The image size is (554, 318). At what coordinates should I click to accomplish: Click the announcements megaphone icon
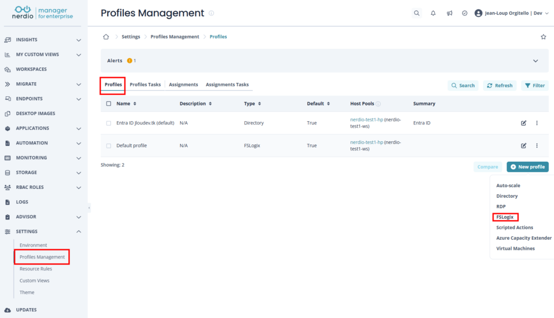[449, 13]
